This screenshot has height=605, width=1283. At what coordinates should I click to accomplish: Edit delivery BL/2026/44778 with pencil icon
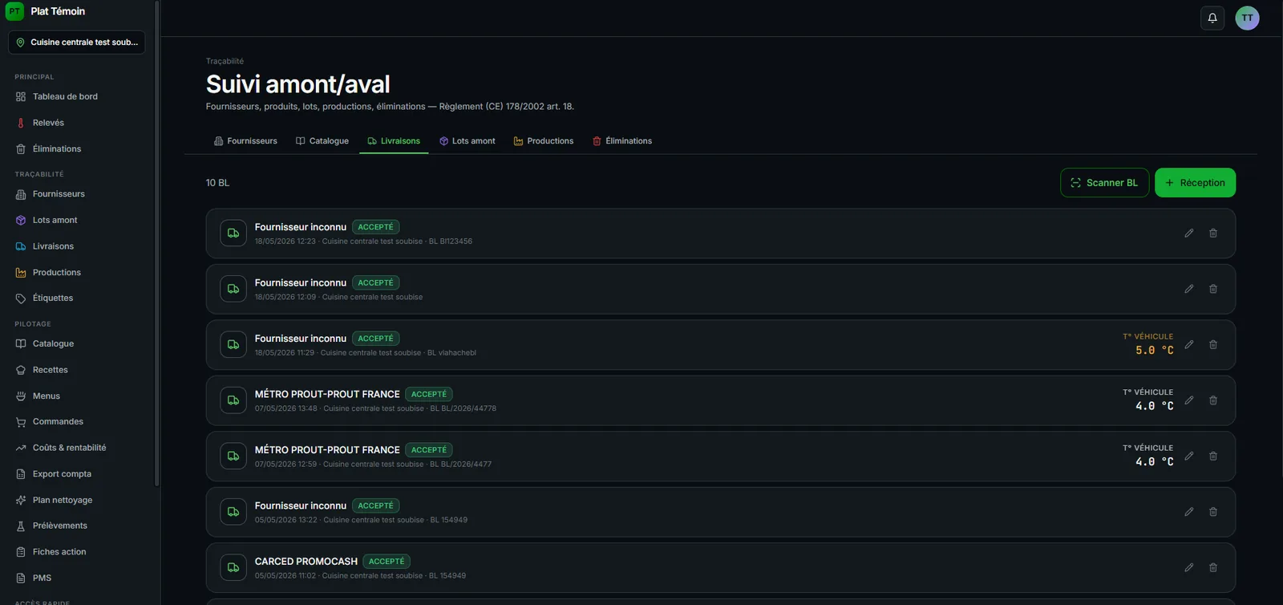(x=1189, y=400)
